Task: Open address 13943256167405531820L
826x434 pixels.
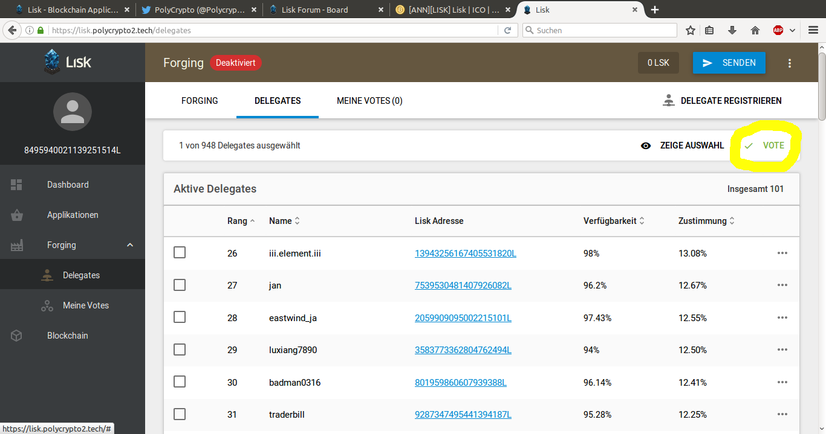Action: coord(466,254)
